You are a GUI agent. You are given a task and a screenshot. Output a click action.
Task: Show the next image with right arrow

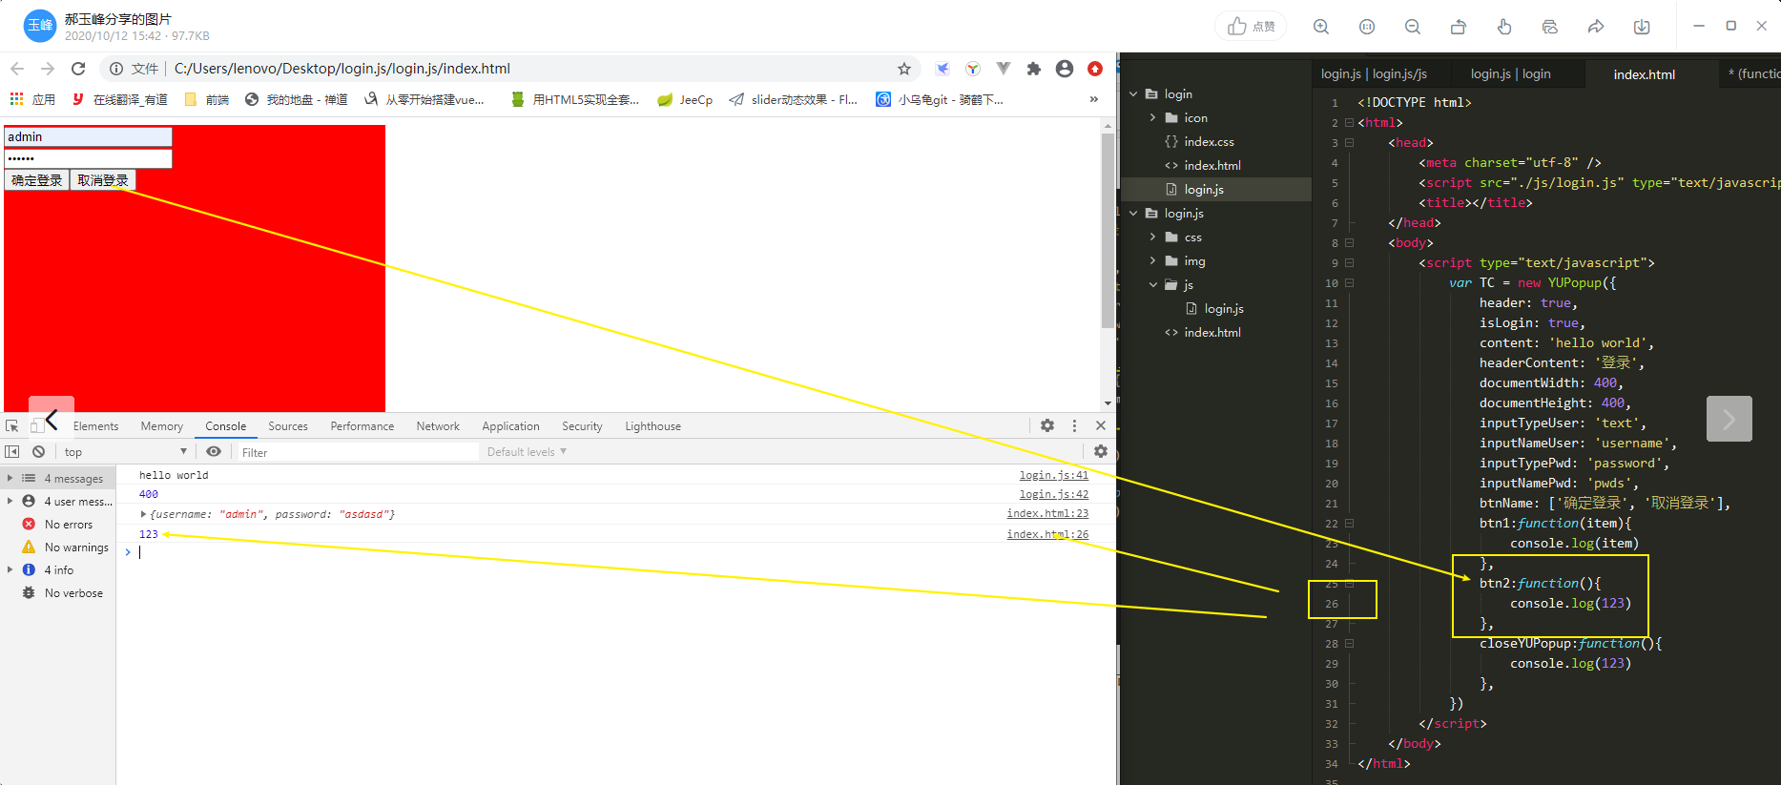[1729, 419]
